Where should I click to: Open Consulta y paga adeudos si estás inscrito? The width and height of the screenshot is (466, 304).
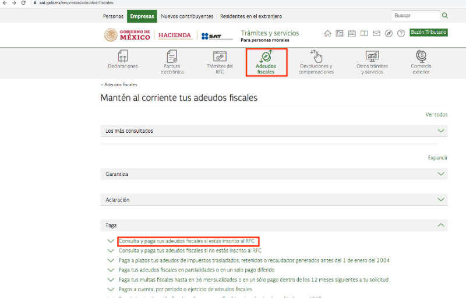(x=186, y=241)
